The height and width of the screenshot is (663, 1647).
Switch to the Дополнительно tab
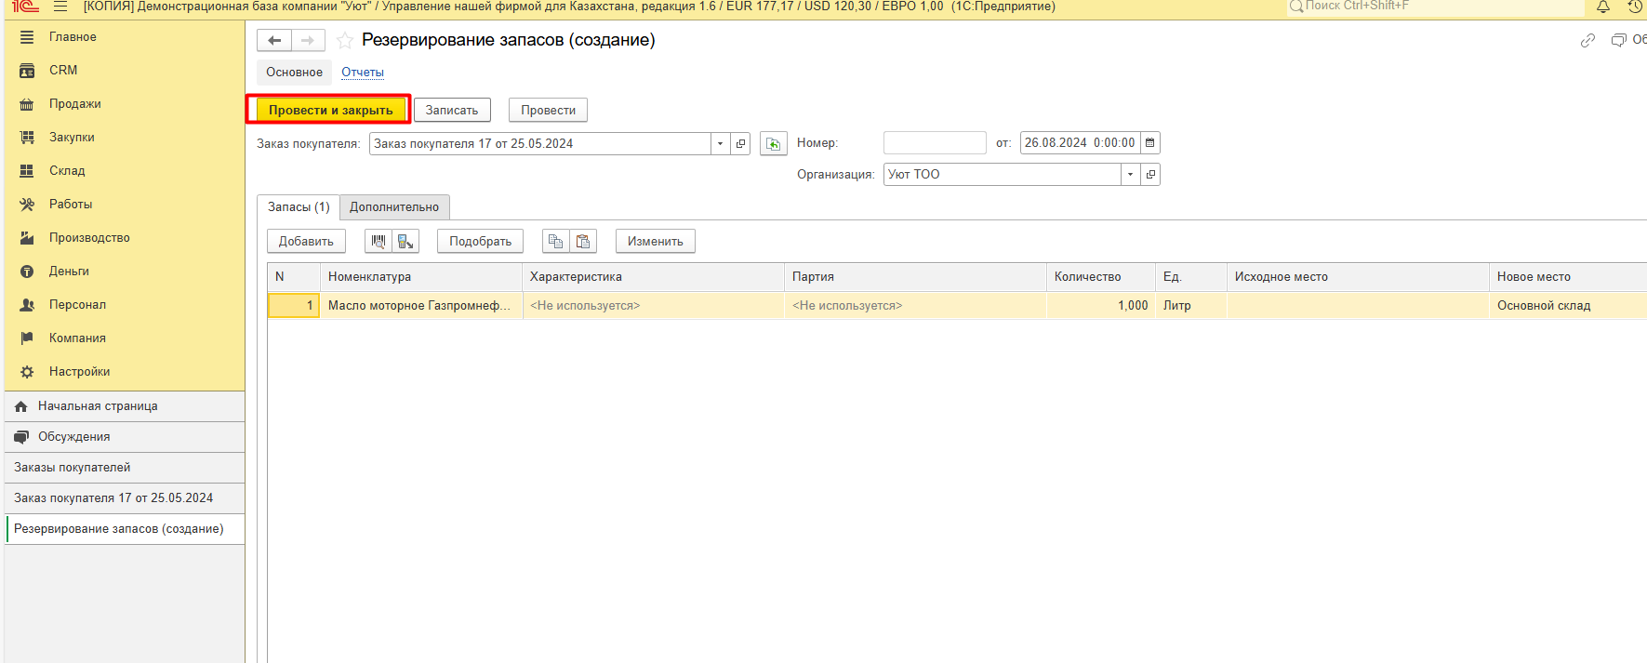(x=394, y=207)
